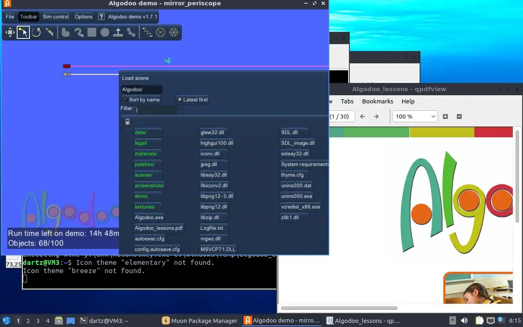Image resolution: width=523 pixels, height=327 pixels.
Task: Open the textures/ folder
Action: click(148, 207)
